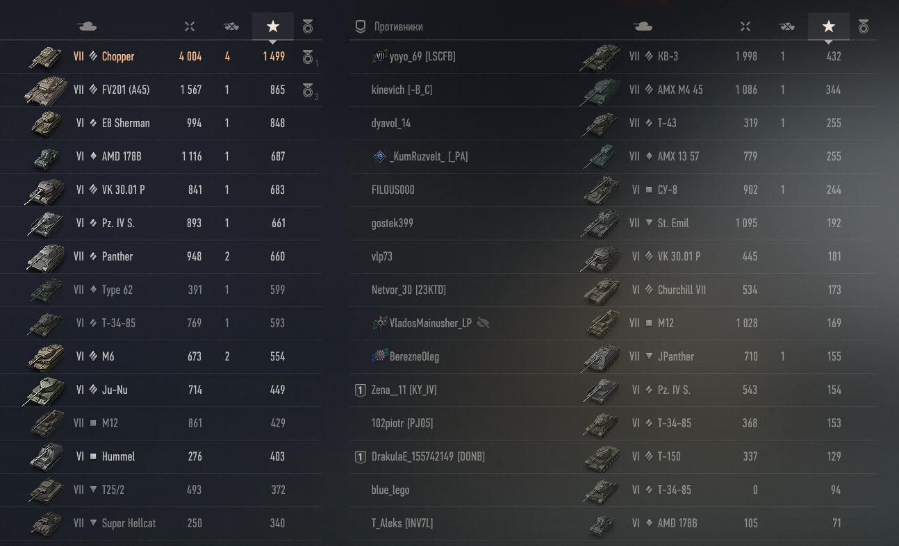
Task: Click platoon badge next to Zena__11
Action: (360, 390)
